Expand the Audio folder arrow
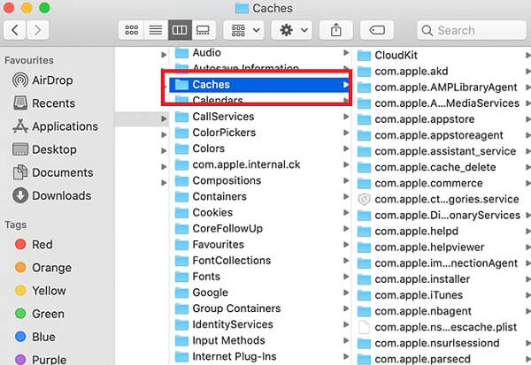The height and width of the screenshot is (365, 531). [x=346, y=53]
